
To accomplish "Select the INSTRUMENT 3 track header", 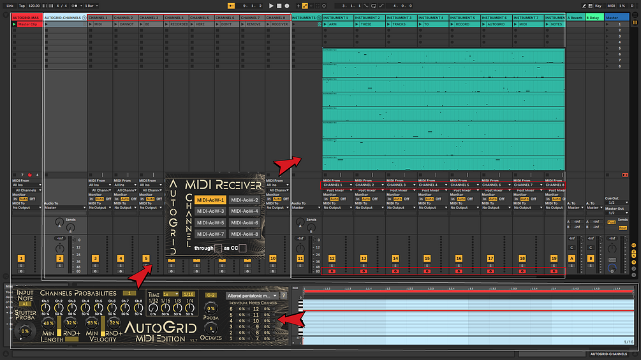I will pos(401,18).
